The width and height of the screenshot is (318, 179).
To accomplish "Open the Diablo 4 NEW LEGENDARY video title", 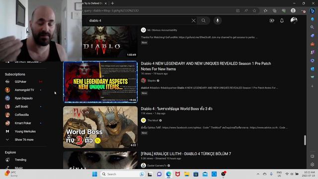I will click(x=206, y=66).
